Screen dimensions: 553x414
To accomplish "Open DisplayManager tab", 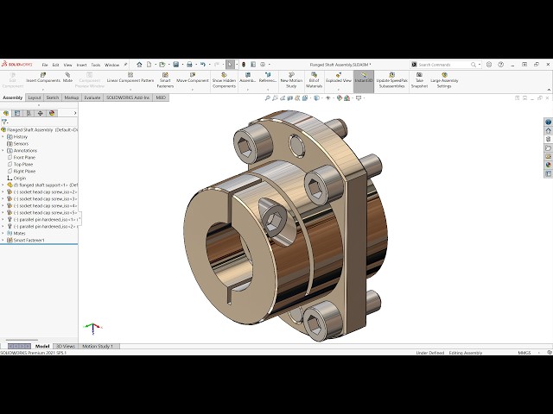I will (52, 113).
